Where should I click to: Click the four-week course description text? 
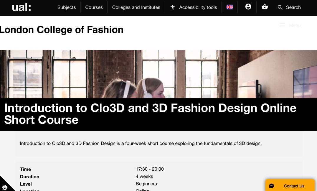(x=141, y=144)
